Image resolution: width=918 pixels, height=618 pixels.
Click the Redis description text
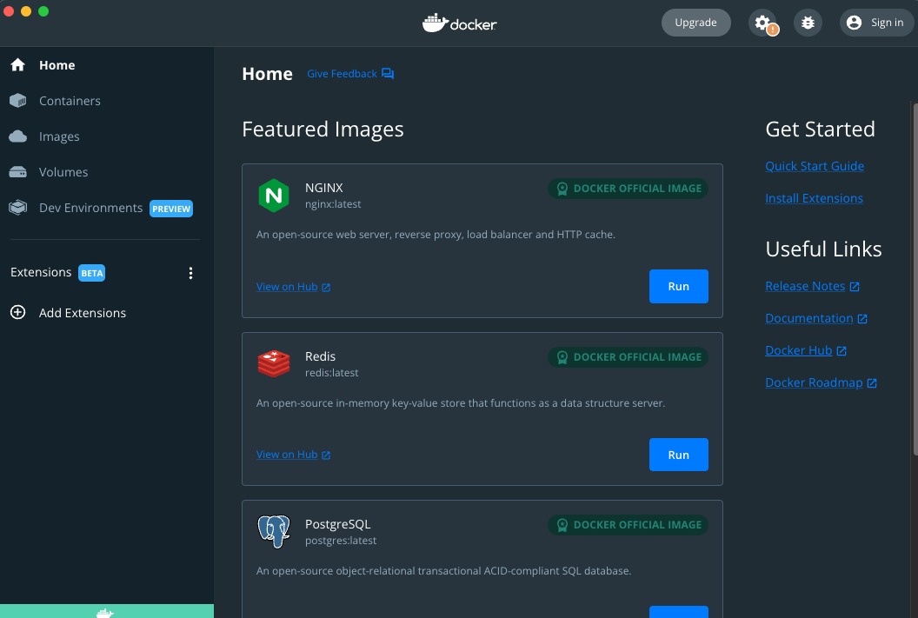pyautogui.click(x=460, y=403)
